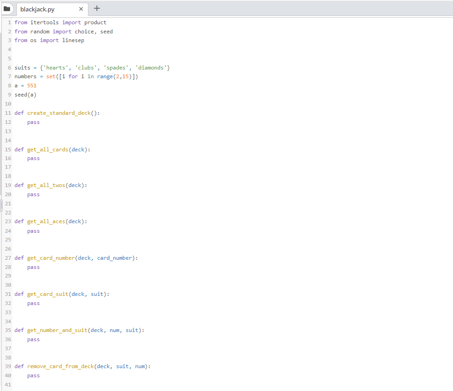
Task: Click the create_standard_deck function name
Action: (60, 112)
